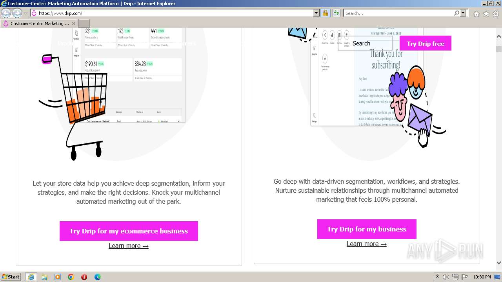Open the red Opera taskbar icon

click(84, 277)
